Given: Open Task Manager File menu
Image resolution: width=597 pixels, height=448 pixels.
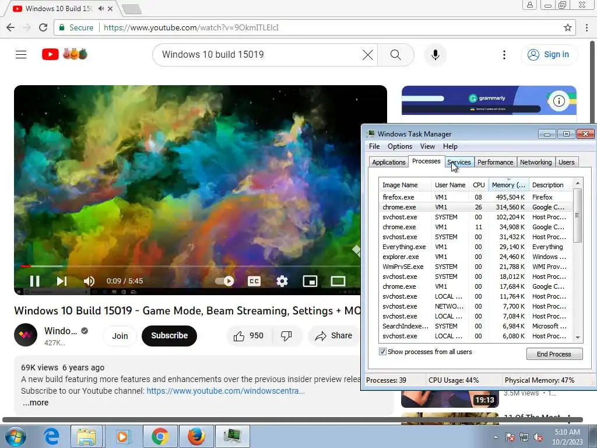Looking at the screenshot, I should (x=374, y=146).
